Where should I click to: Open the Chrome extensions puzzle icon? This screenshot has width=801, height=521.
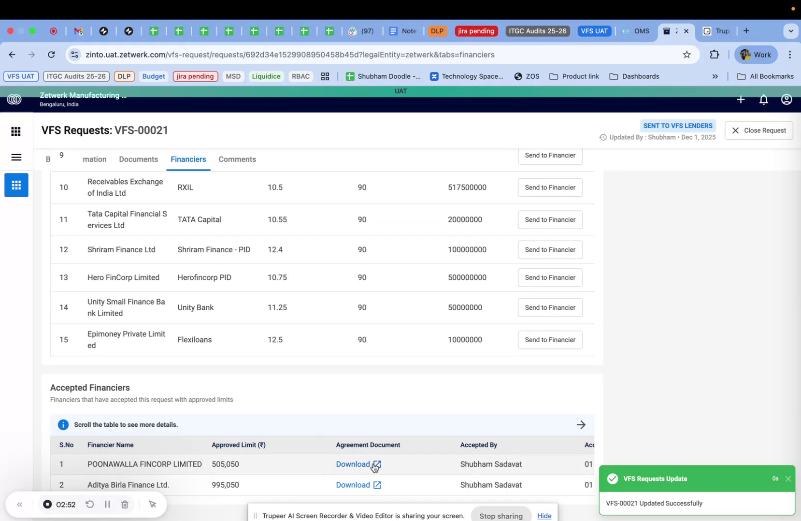pyautogui.click(x=715, y=55)
